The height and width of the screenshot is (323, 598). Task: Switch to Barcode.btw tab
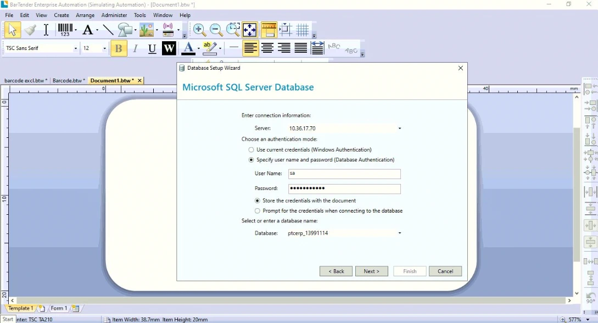(69, 80)
